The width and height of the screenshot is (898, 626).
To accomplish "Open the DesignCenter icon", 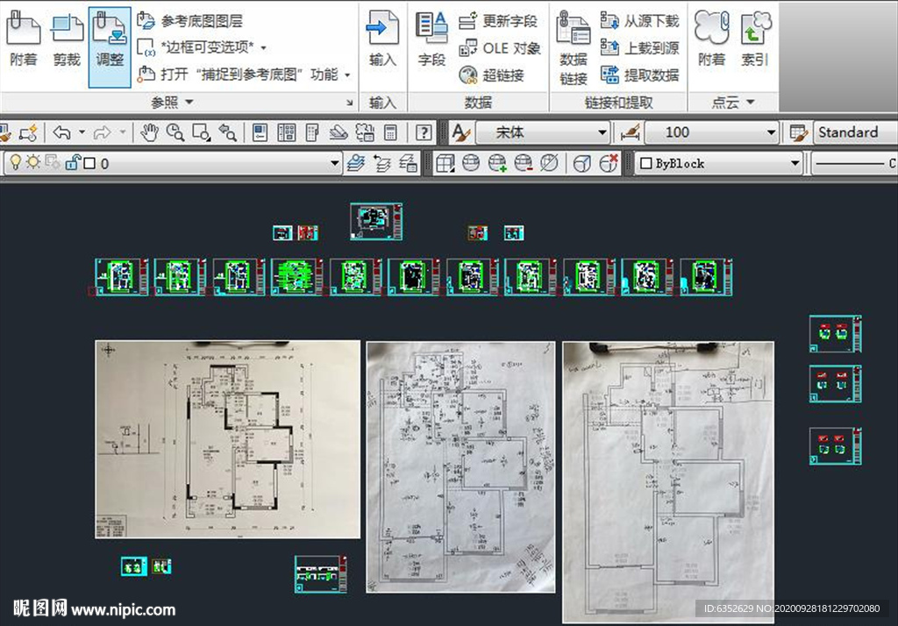I will click(287, 133).
